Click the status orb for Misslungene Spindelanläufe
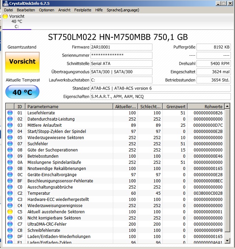 pos(10,162)
